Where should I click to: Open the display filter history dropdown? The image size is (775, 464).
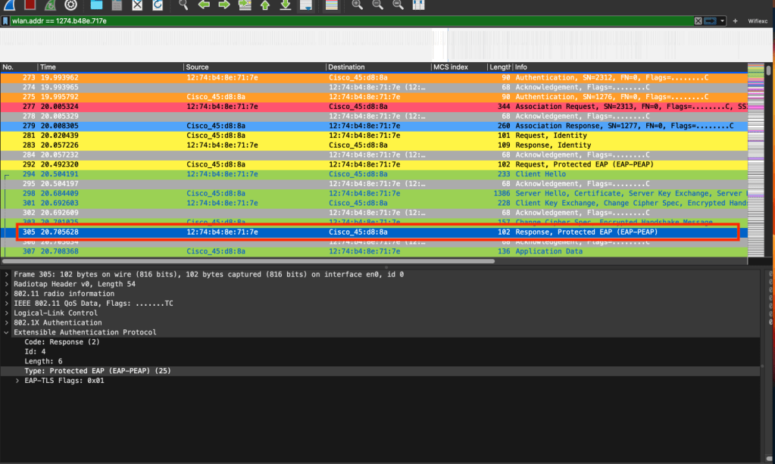point(723,21)
